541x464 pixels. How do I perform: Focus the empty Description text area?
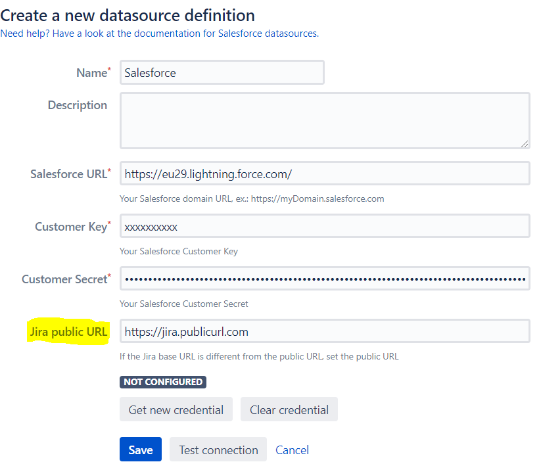pyautogui.click(x=324, y=120)
